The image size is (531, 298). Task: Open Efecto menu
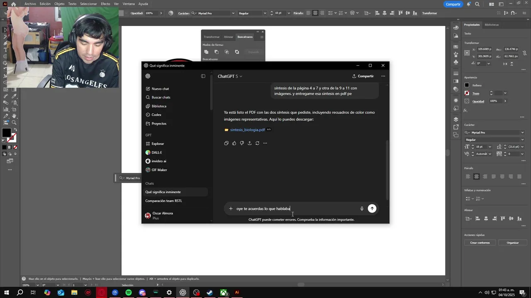tap(105, 4)
